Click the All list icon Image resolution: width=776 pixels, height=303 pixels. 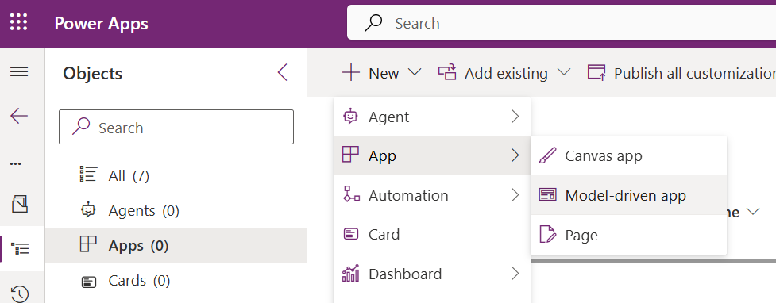coord(88,175)
